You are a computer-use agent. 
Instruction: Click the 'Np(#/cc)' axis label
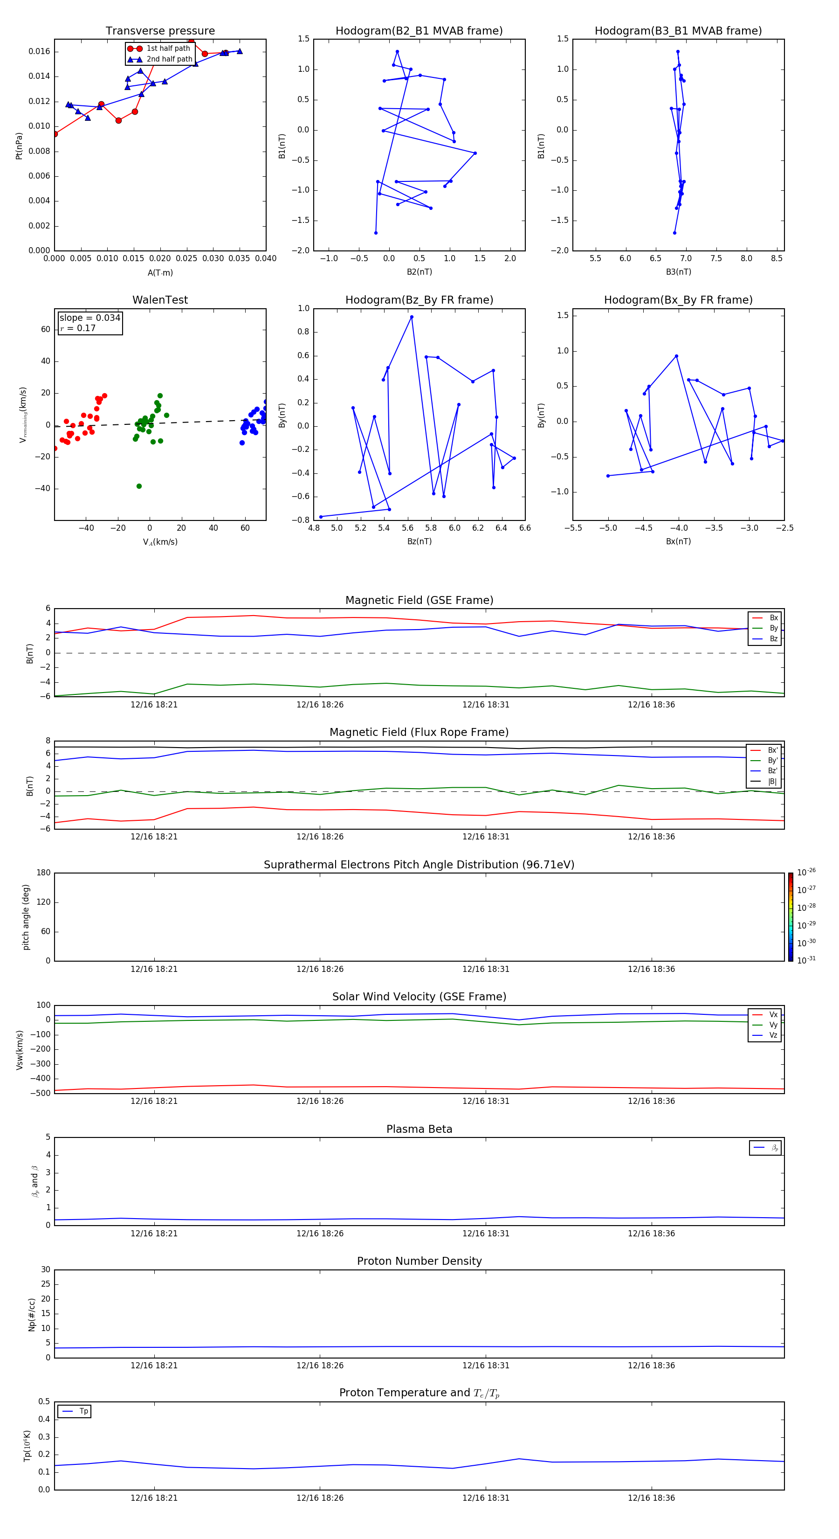32,1314
